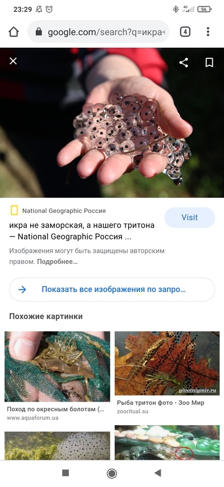Share the newt eggs image
The height and width of the screenshot is (487, 224).
184,62
